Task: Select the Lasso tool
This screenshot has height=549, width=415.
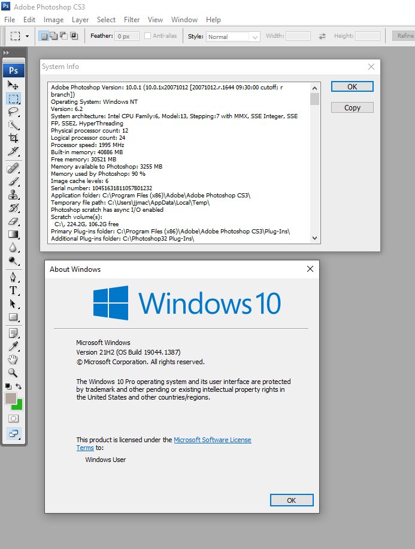Action: click(x=13, y=112)
